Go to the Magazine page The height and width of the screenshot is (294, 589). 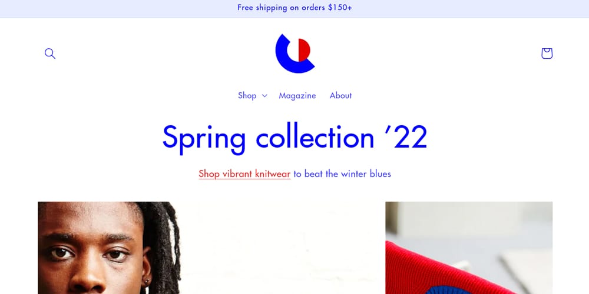click(x=297, y=96)
